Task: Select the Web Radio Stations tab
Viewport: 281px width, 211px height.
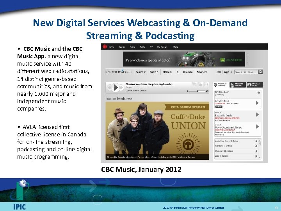Action: (221, 85)
